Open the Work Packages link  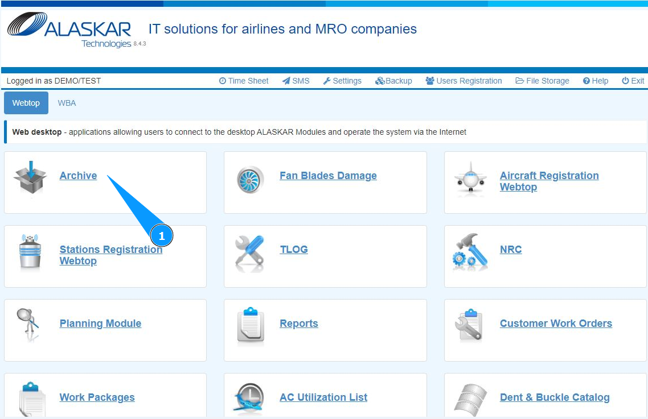coord(97,397)
